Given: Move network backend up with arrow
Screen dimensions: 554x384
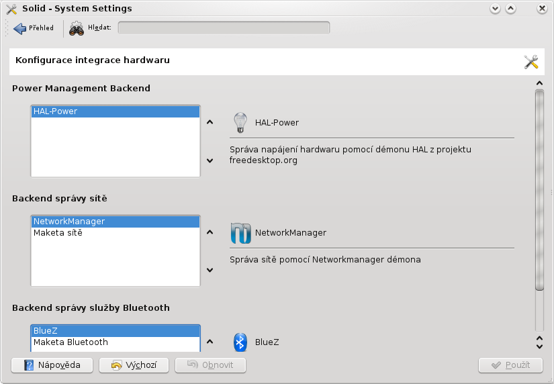Looking at the screenshot, I should 210,232.
